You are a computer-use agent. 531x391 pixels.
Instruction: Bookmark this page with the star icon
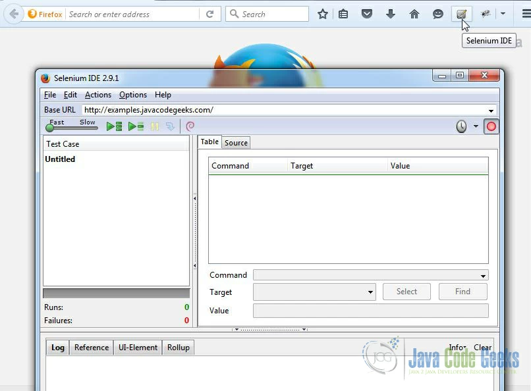(x=323, y=14)
